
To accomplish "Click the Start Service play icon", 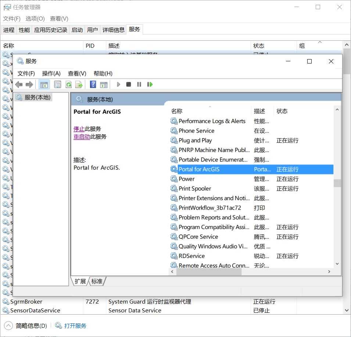I will [x=118, y=84].
